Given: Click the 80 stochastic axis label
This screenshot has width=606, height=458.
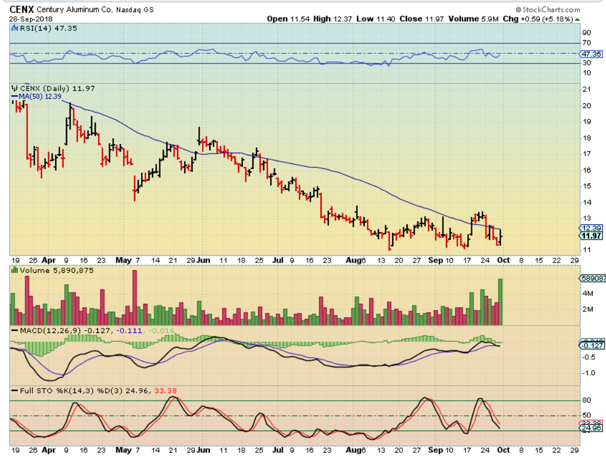Looking at the screenshot, I should (587, 400).
